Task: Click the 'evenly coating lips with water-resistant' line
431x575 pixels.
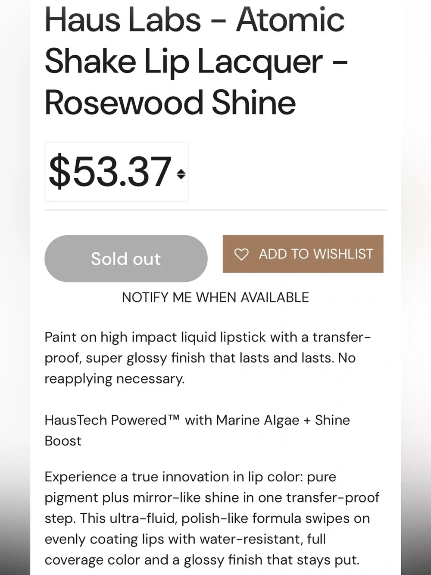Action: pos(185,539)
